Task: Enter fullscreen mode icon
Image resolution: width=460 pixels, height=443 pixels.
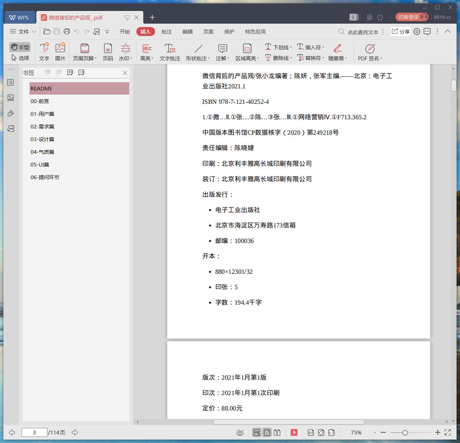Action: pyautogui.click(x=448, y=432)
